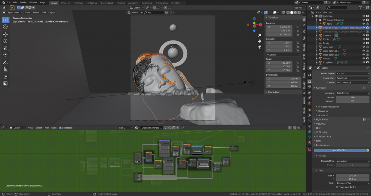371x196 pixels.
Task: Select the Move tool in viewport toolbar
Action: coord(5,34)
